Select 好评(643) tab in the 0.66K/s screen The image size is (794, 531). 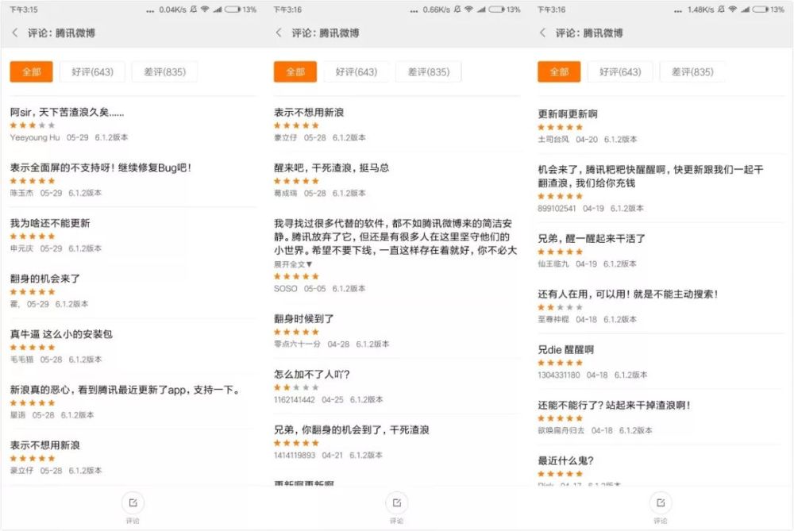click(357, 71)
